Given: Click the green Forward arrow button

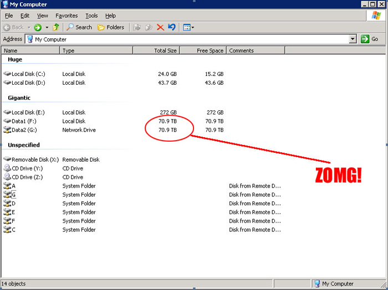Looking at the screenshot, I should (38, 27).
